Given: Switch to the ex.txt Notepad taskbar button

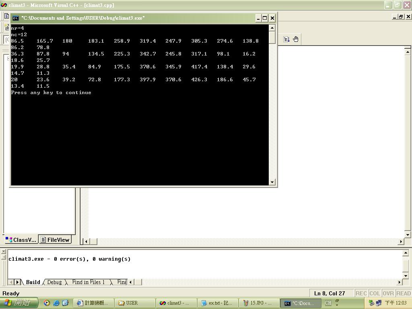Looking at the screenshot, I should [217, 303].
